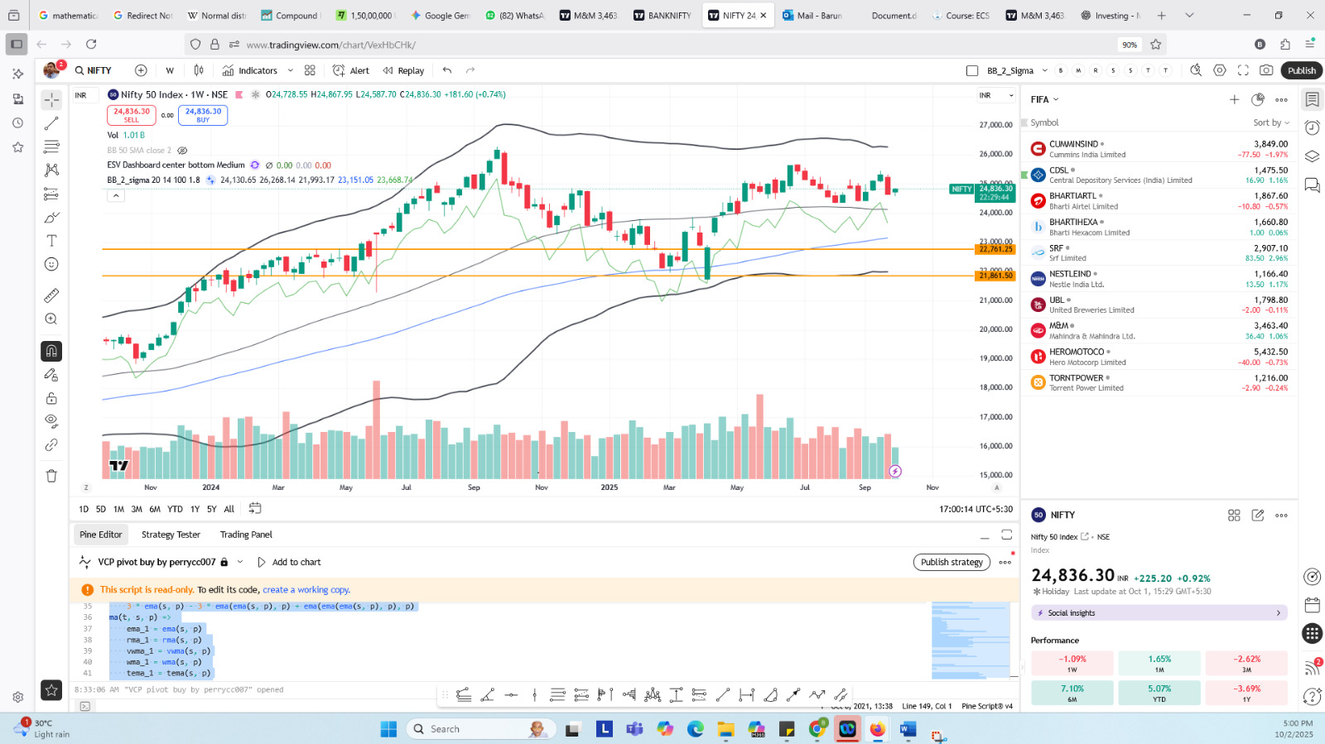This screenshot has width=1325, height=744.
Task: Select the text annotation tool
Action: click(51, 241)
